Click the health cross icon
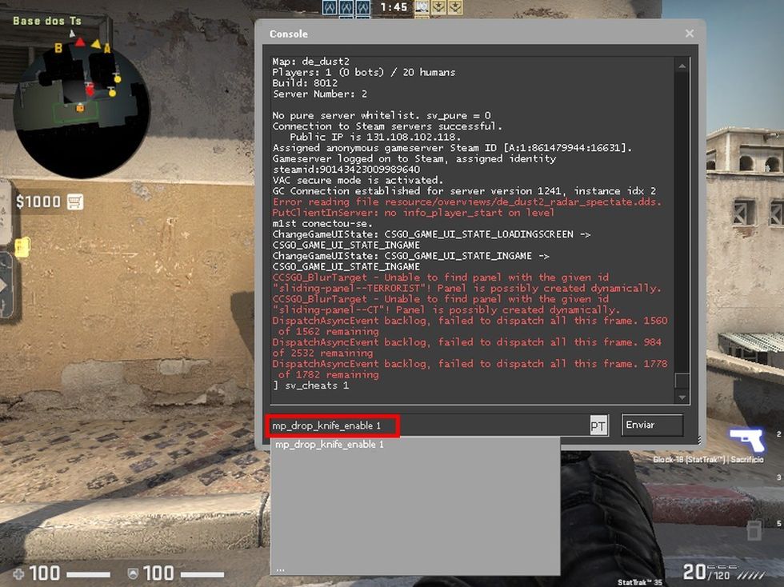784x587 pixels. click(18, 573)
